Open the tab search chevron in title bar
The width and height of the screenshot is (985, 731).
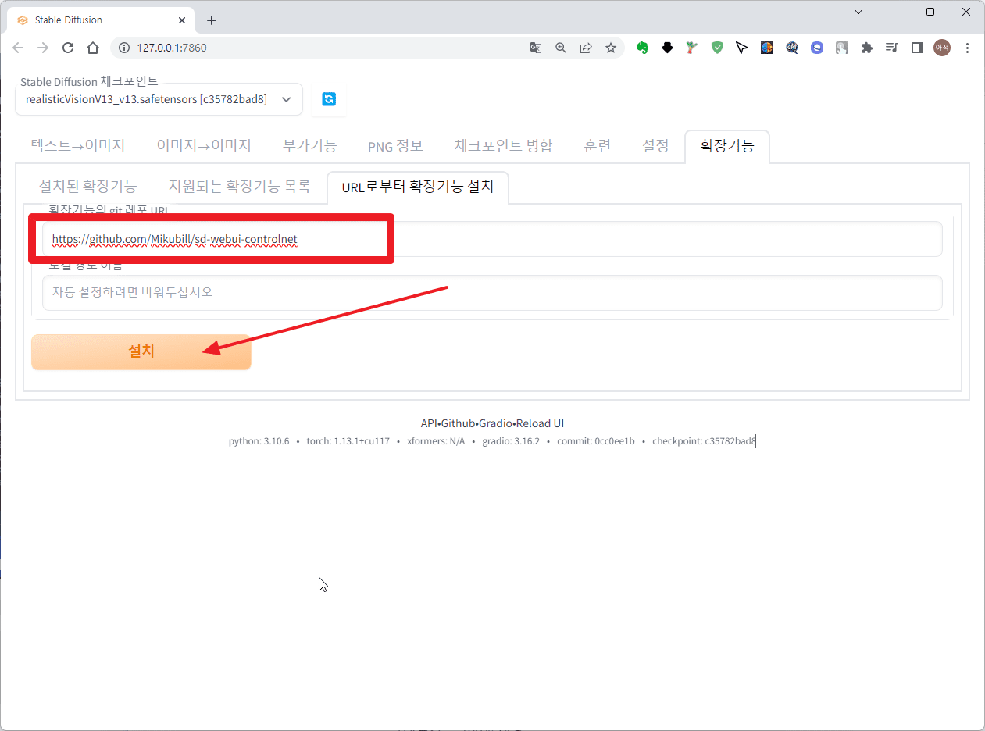click(858, 12)
